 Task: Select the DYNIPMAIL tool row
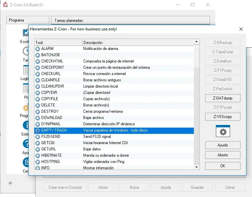[x=114, y=124]
